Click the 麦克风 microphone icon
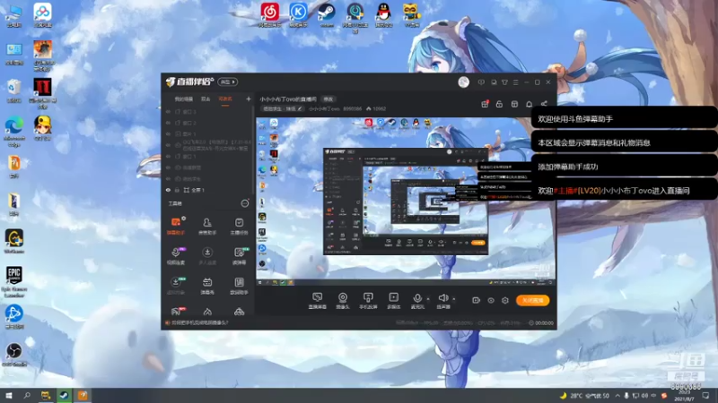The width and height of the screenshot is (718, 403). [417, 298]
